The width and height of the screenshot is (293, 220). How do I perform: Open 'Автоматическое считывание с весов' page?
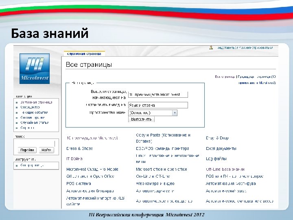240,201
